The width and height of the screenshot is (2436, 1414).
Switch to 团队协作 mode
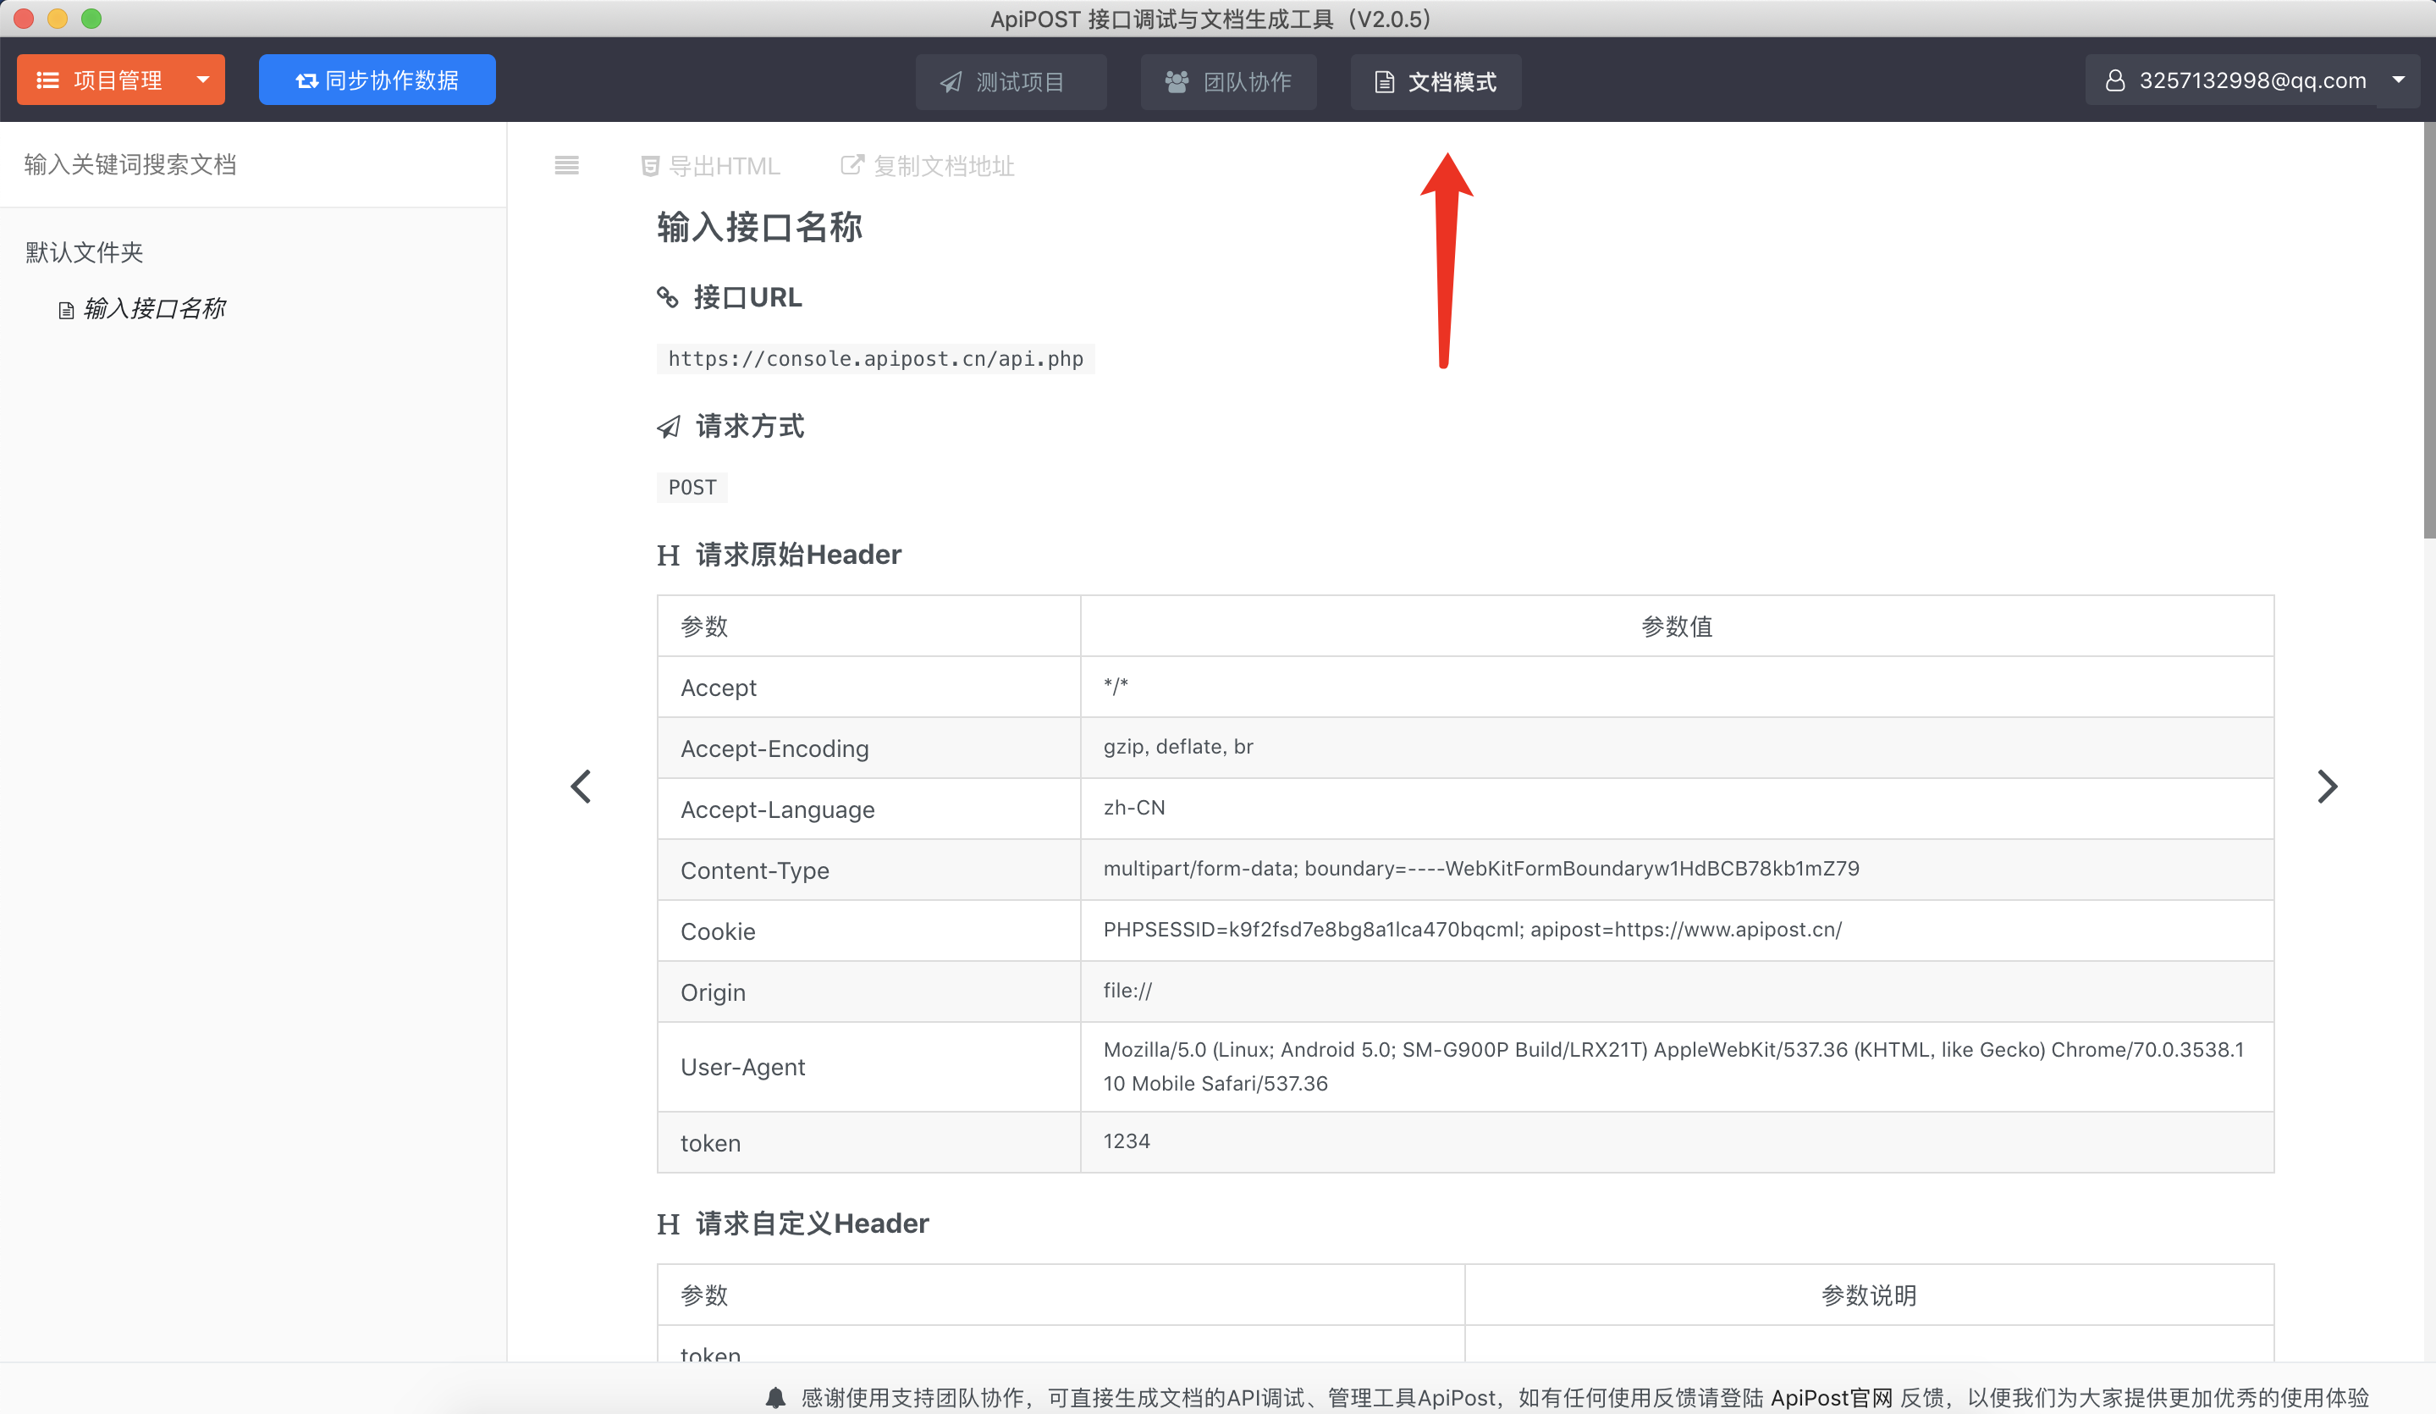coord(1227,82)
